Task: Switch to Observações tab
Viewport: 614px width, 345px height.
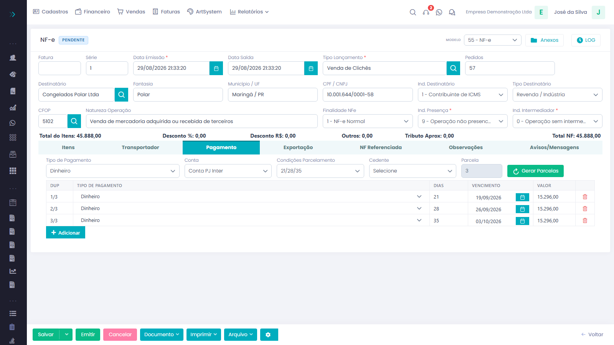Action: tap(466, 148)
